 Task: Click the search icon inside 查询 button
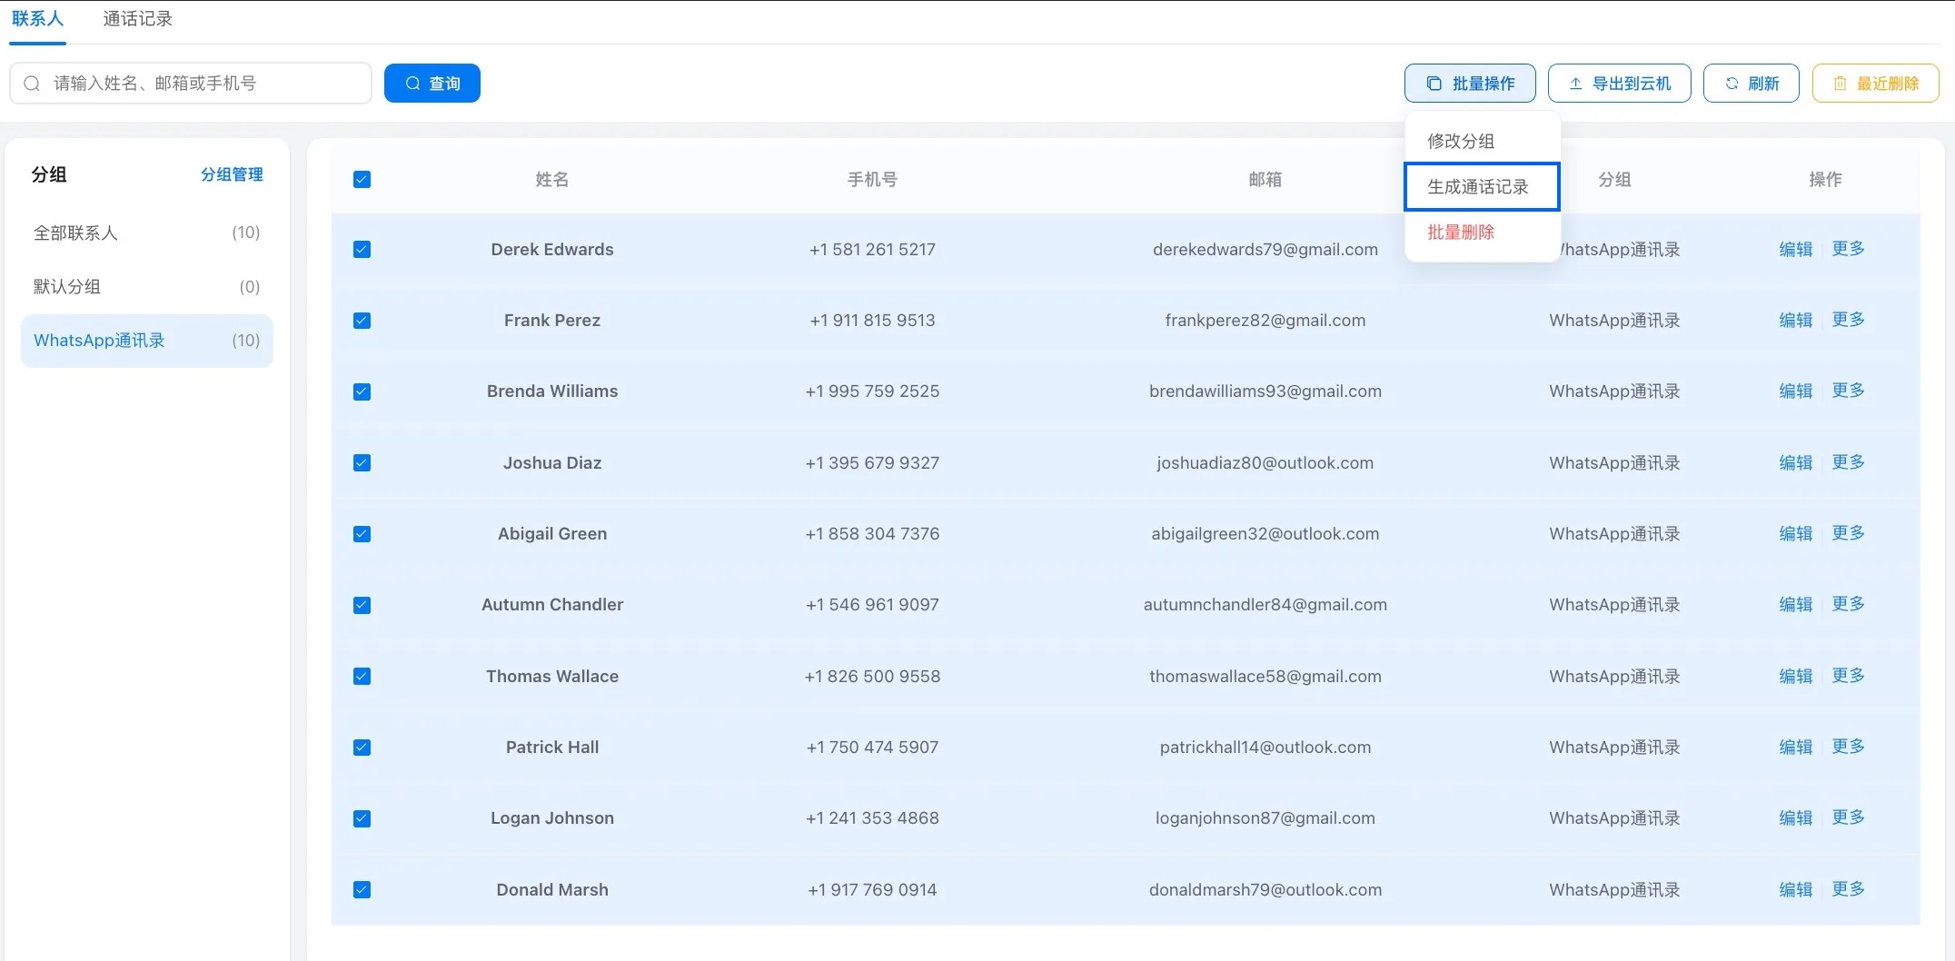tap(412, 84)
